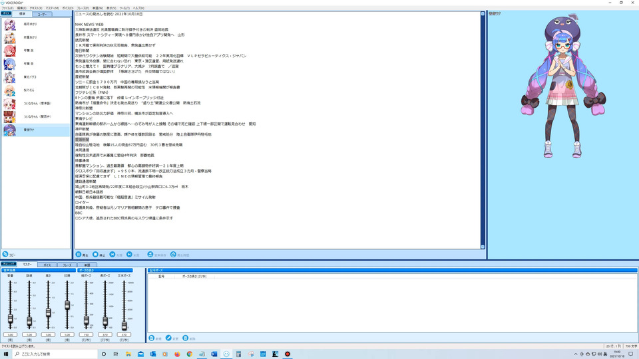Click the 抑揚 intonation slider handle

pyautogui.click(x=67, y=305)
